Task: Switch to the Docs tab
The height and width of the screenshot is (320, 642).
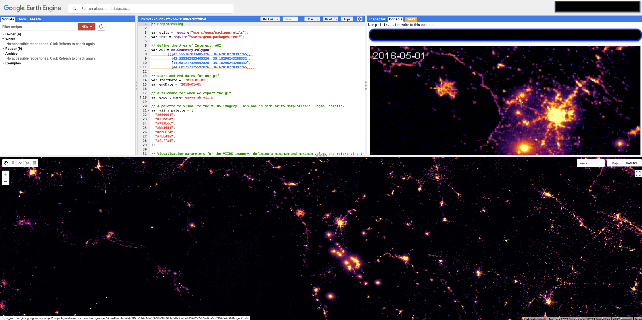Action: click(22, 19)
